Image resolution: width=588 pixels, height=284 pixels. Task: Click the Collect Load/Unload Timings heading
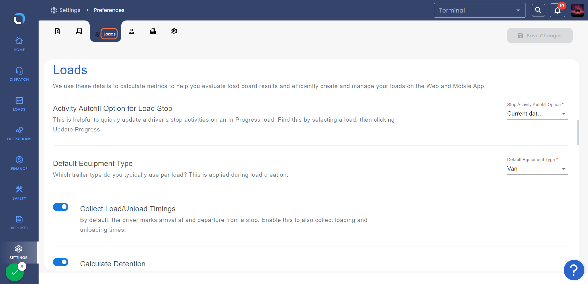click(x=128, y=209)
